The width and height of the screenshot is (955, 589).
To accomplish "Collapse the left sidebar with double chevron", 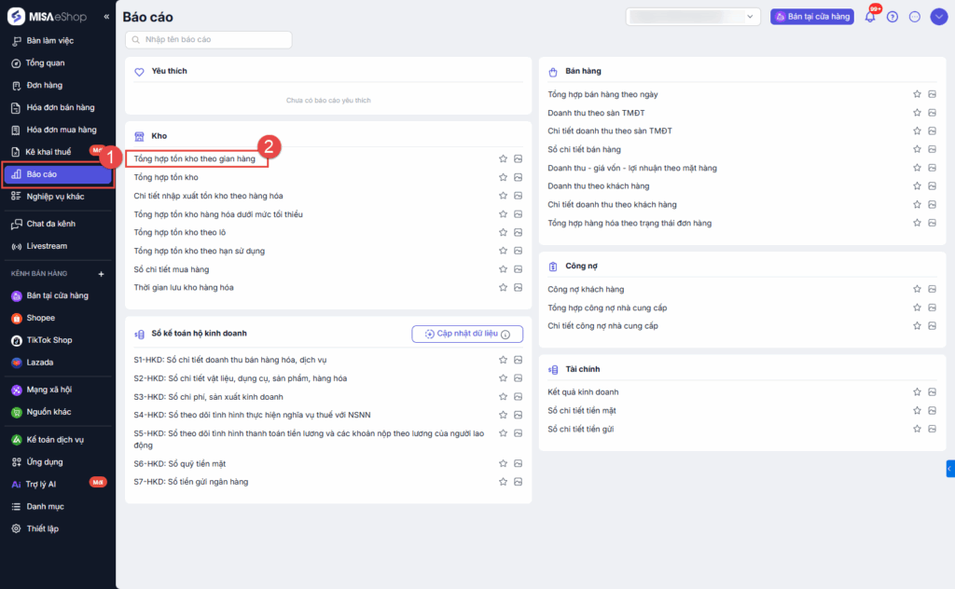I will 106,17.
